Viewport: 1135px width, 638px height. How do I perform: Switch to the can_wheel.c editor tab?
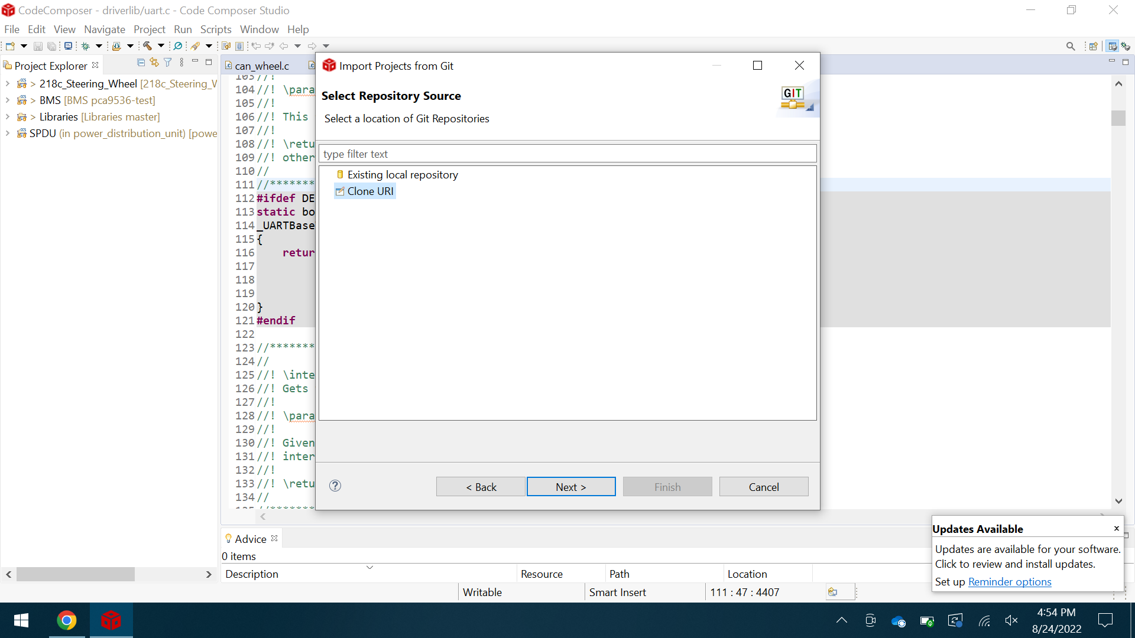point(262,66)
